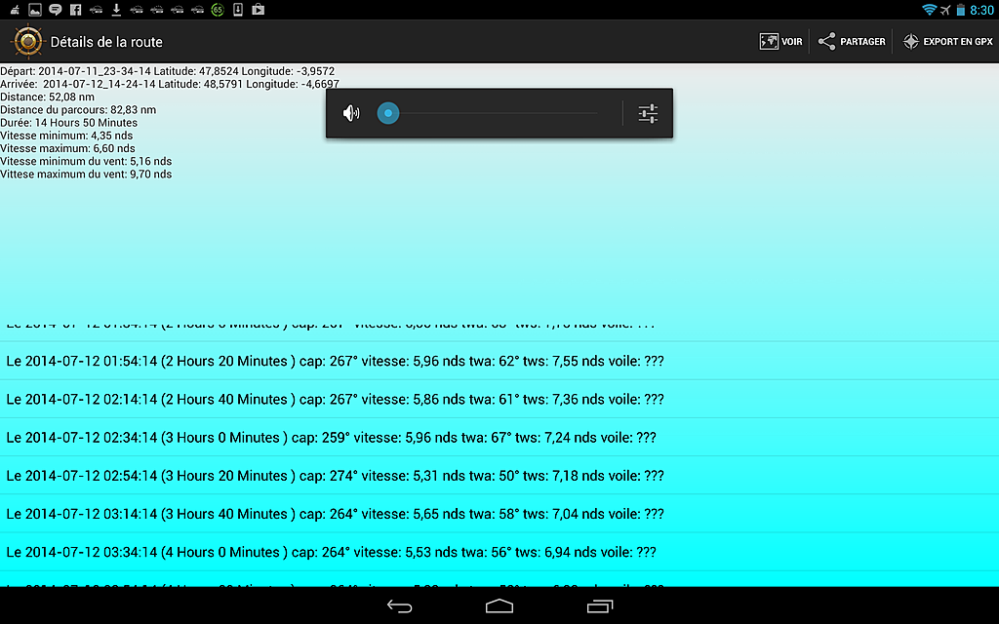Tap the ship's wheel app icon

27,41
